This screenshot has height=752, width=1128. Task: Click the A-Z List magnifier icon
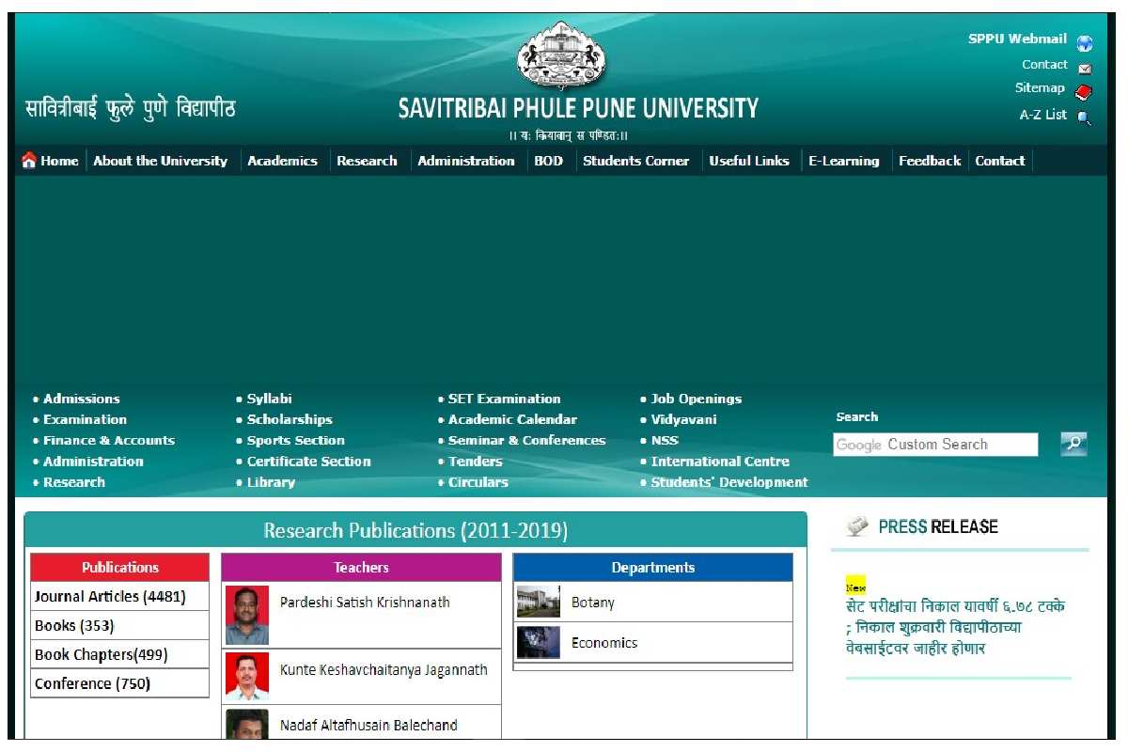point(1084,117)
